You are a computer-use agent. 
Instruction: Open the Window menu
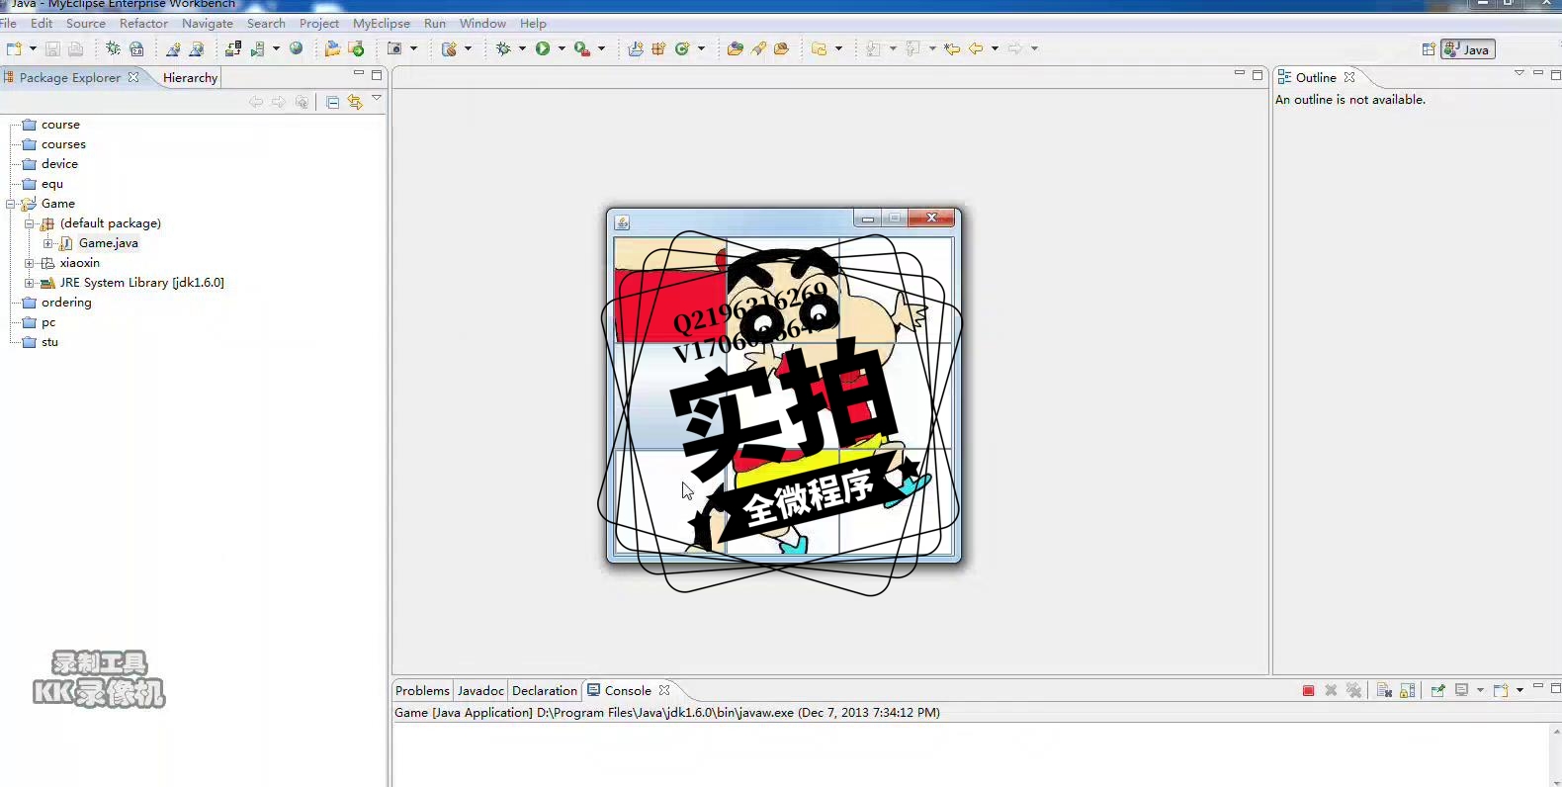coord(482,24)
